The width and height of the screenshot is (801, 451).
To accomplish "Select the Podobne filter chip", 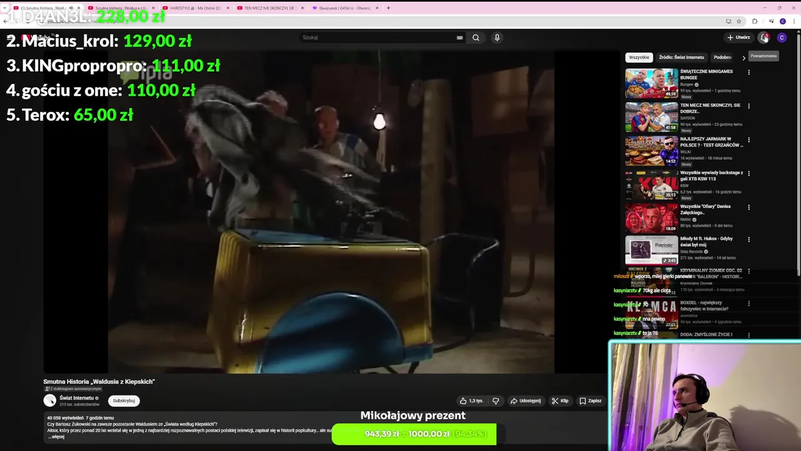I will pyautogui.click(x=723, y=57).
